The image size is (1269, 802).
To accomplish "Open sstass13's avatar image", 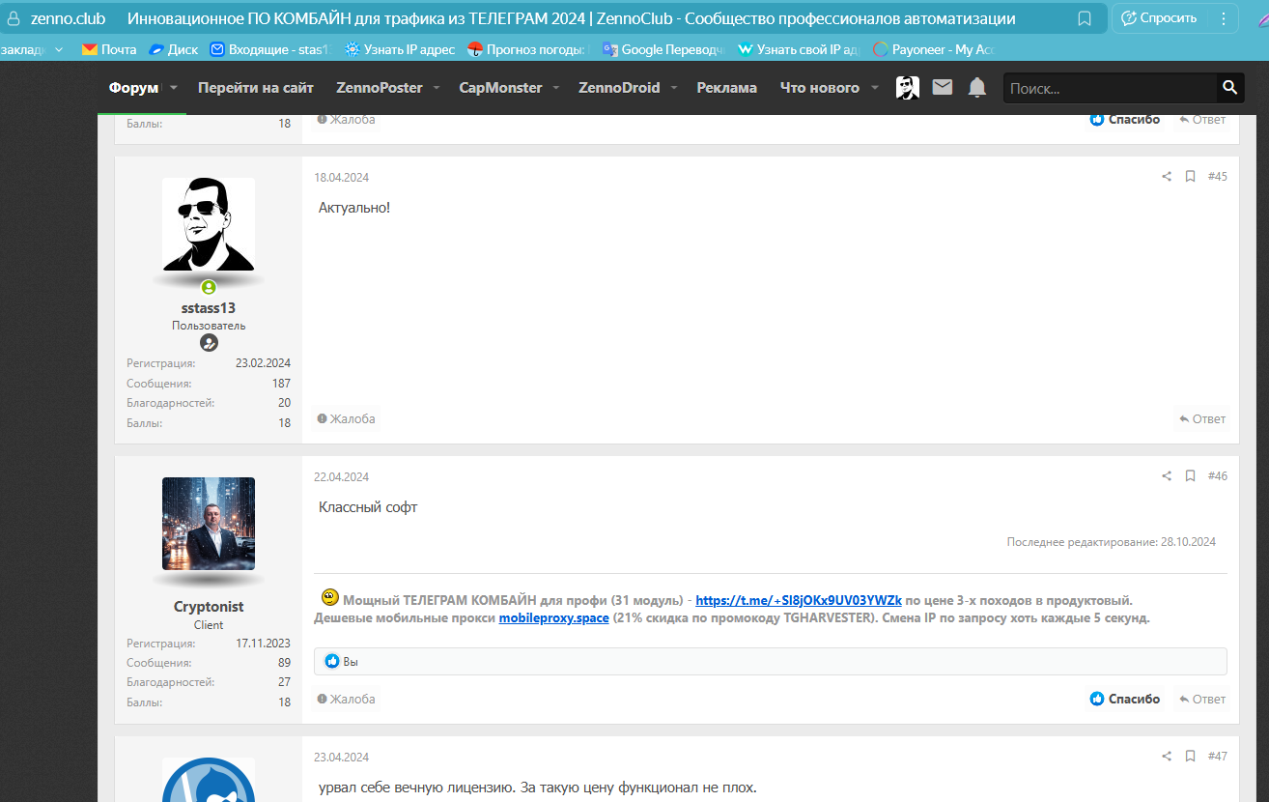I will coord(209,224).
